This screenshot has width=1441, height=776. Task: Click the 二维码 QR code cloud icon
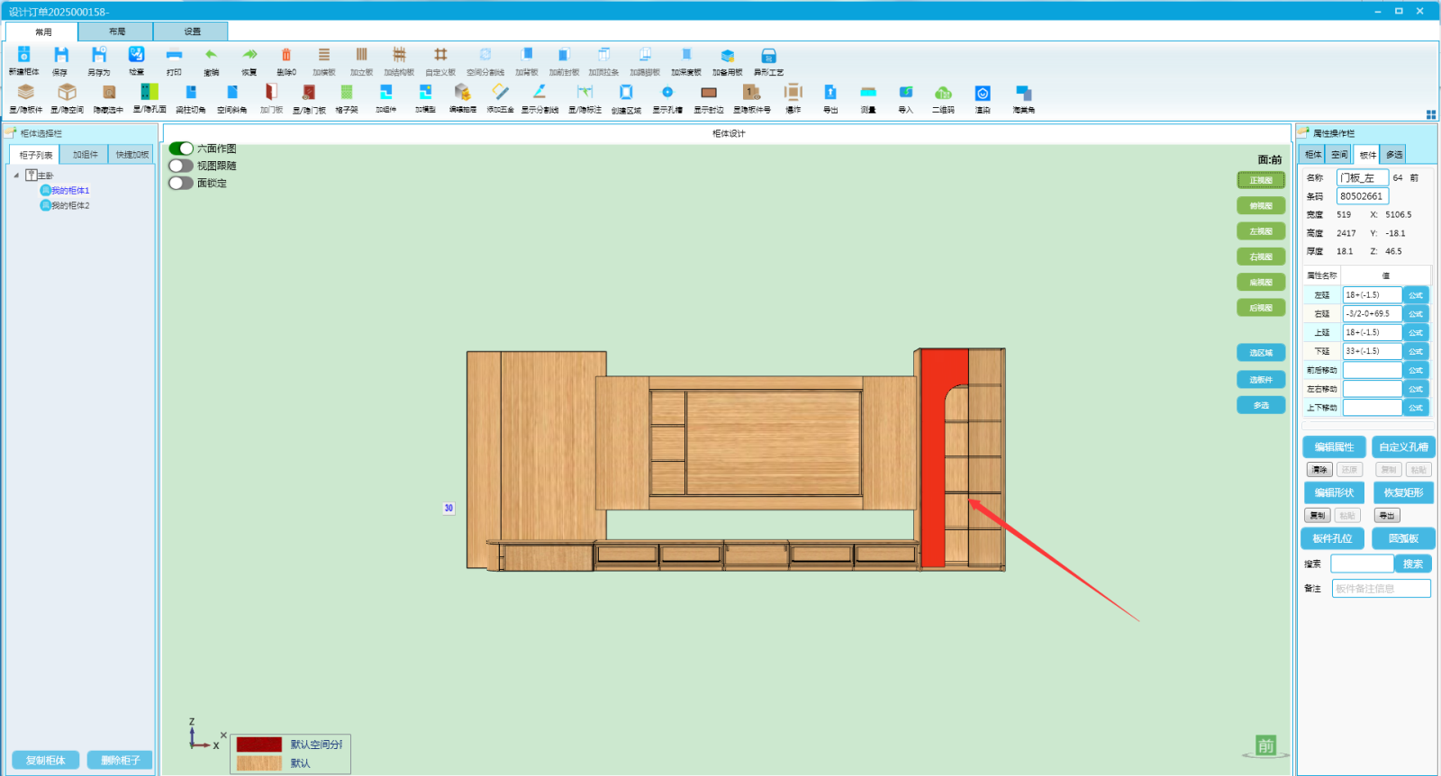tap(943, 92)
